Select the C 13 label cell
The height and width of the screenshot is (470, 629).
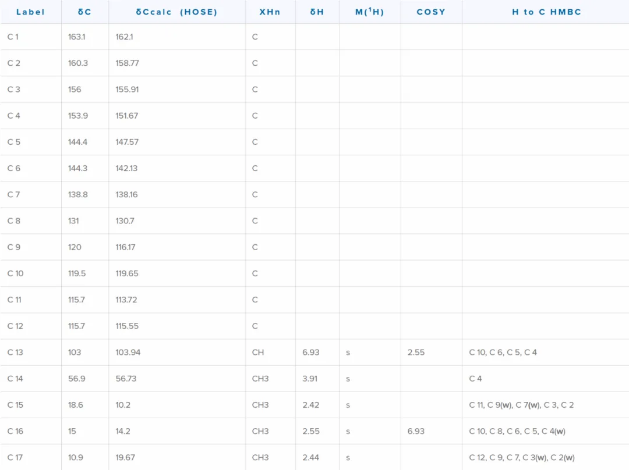pyautogui.click(x=15, y=352)
